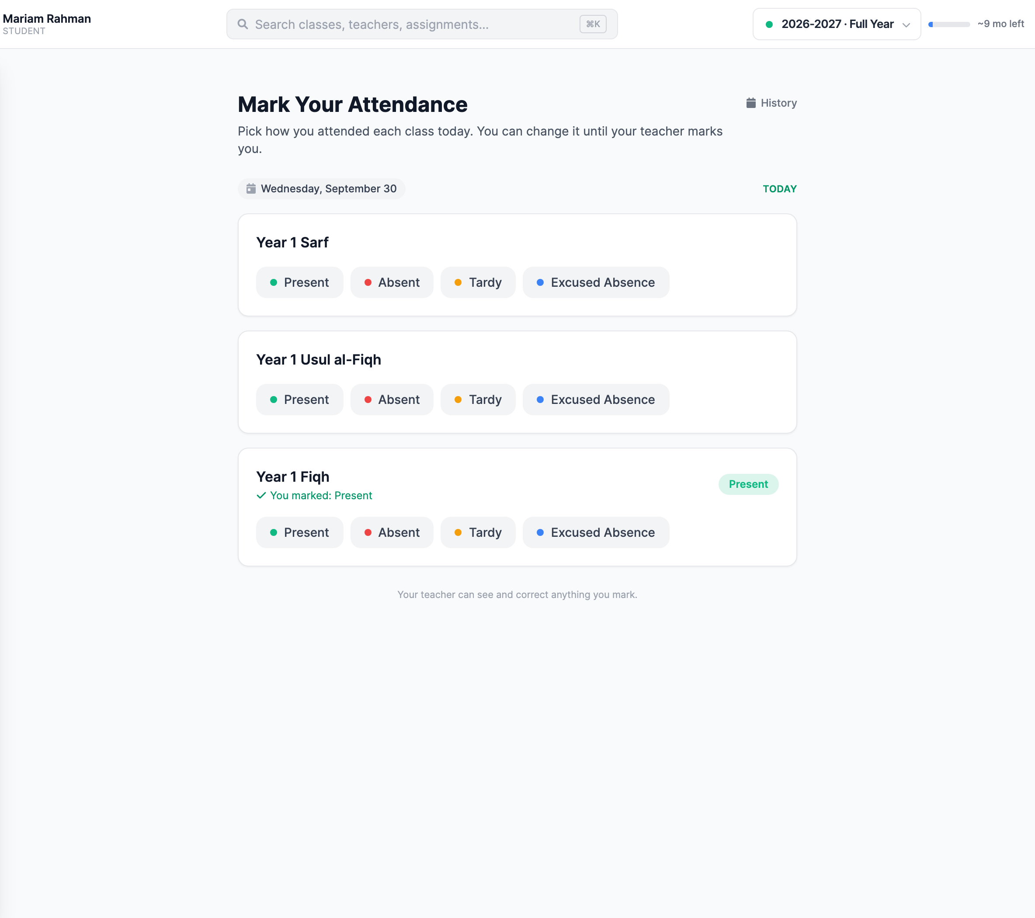The width and height of the screenshot is (1035, 918).
Task: Open the attendance History link
Action: coord(772,103)
